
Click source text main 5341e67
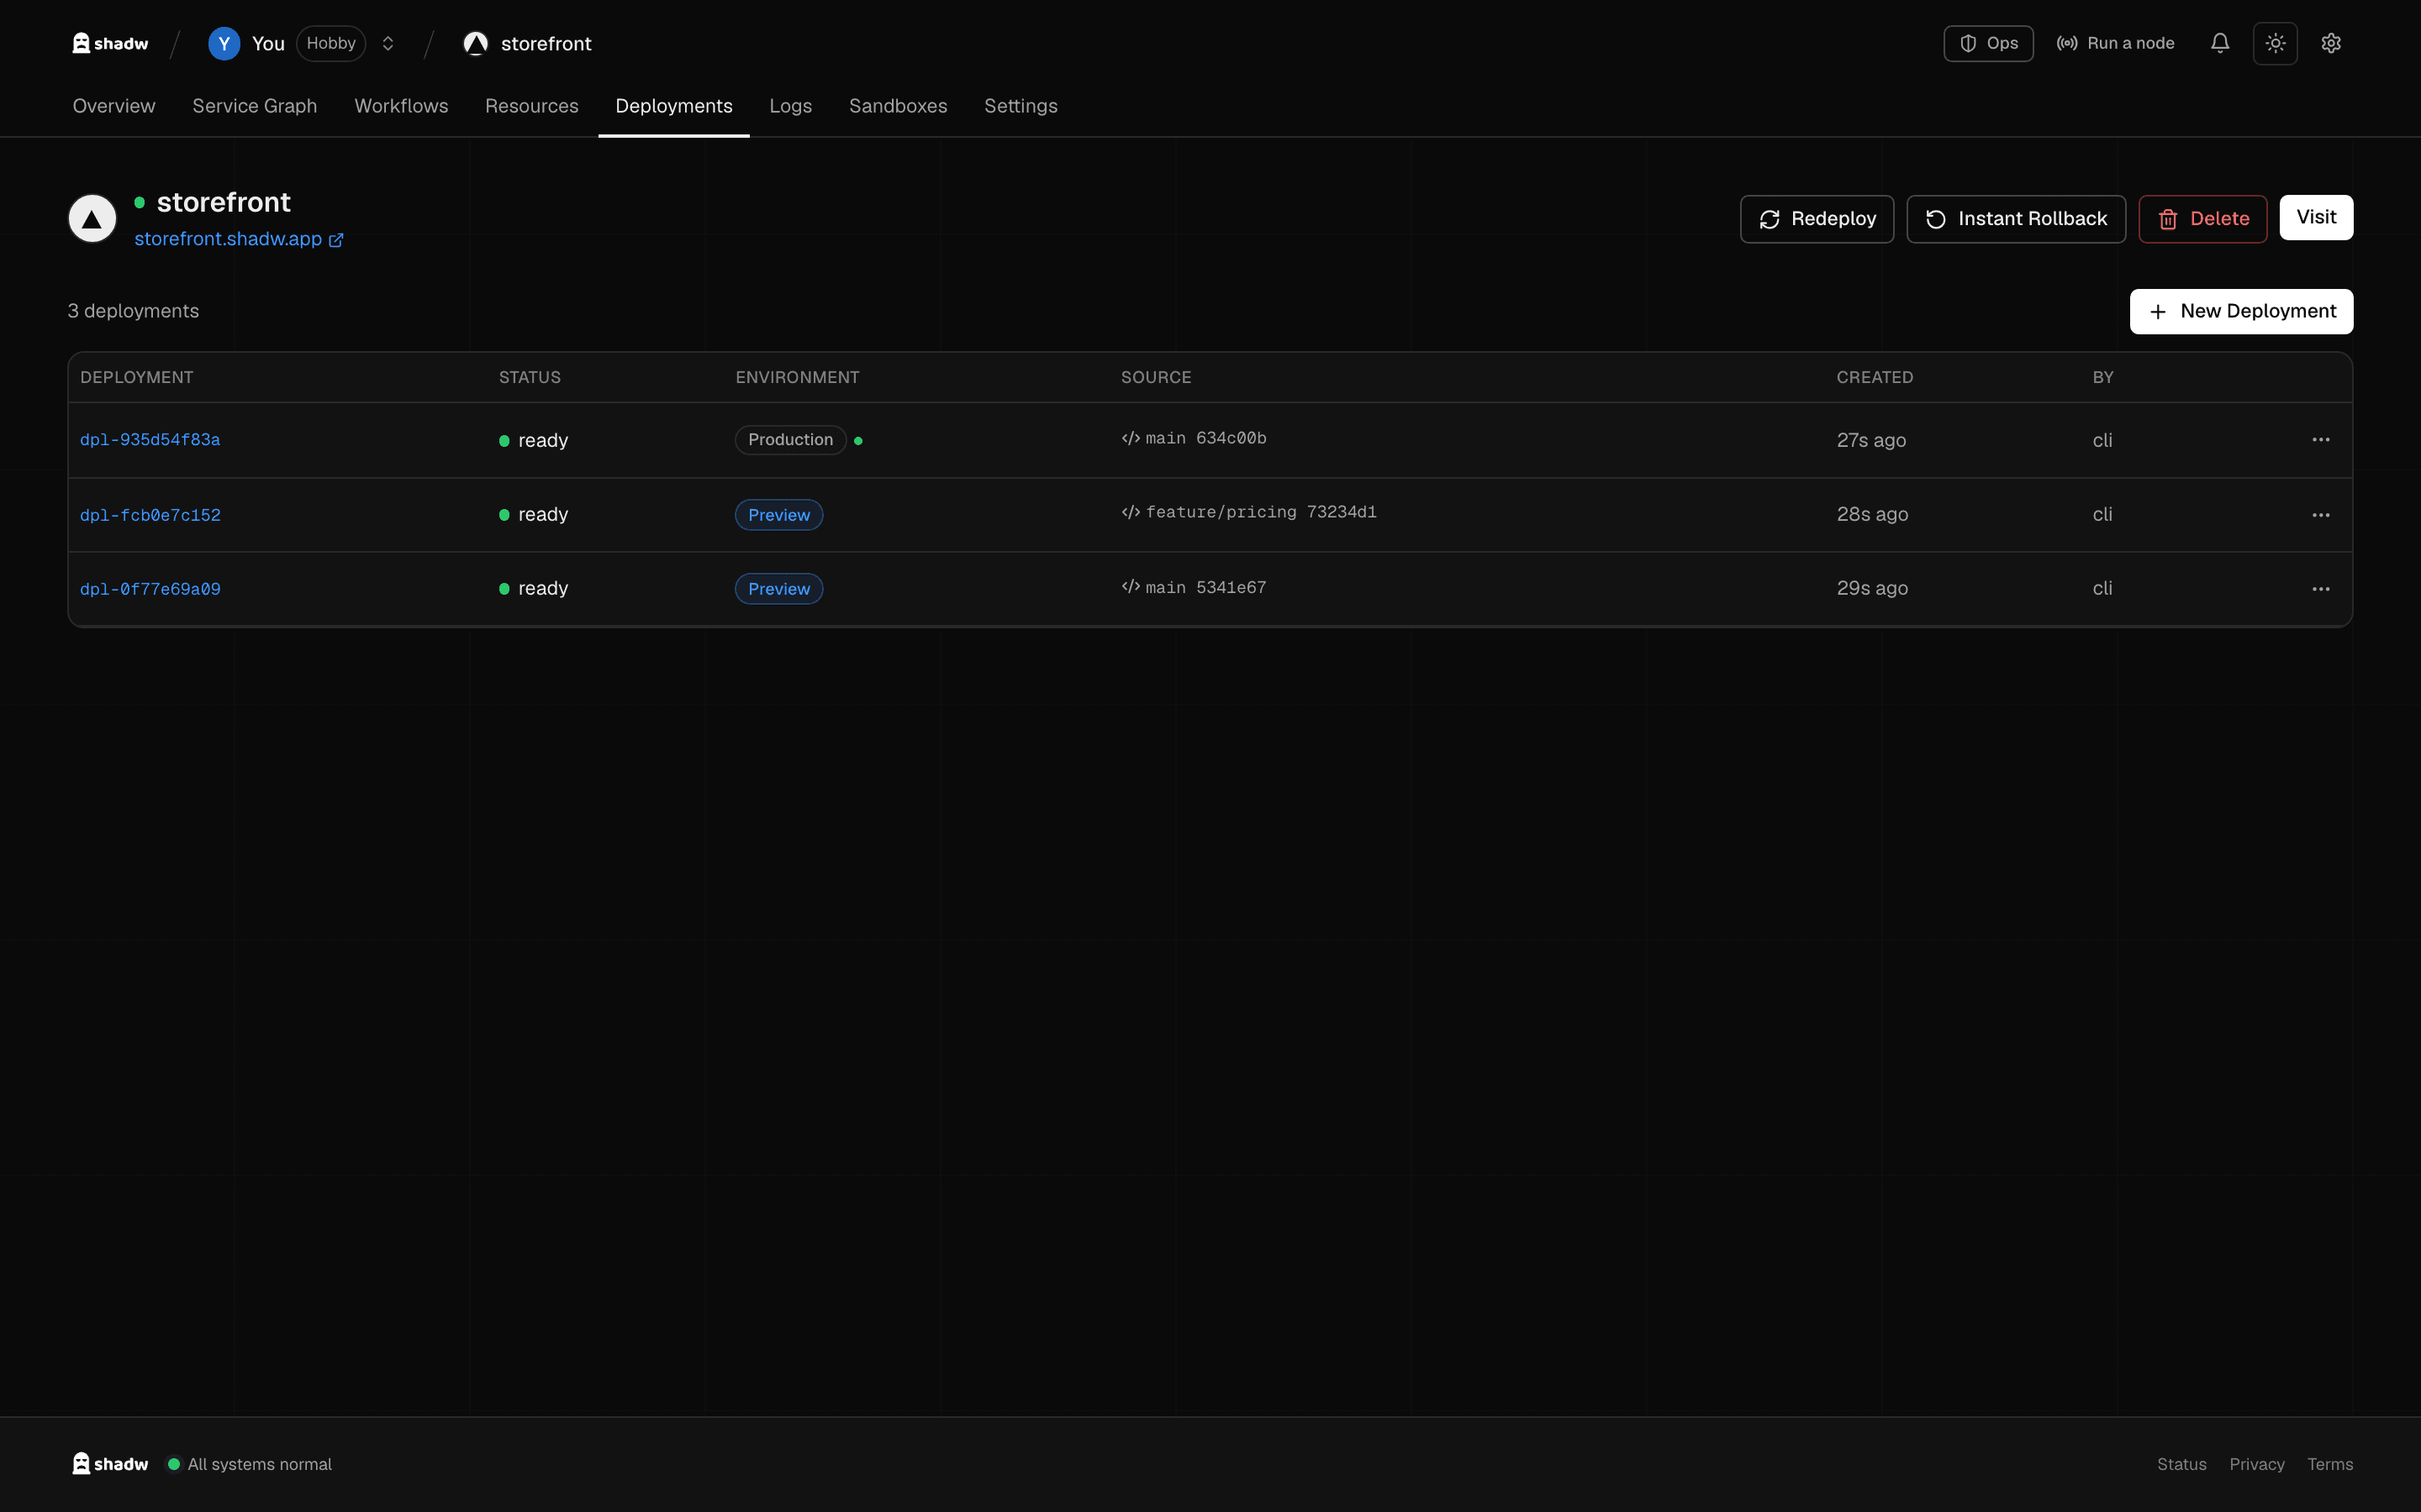1205,588
